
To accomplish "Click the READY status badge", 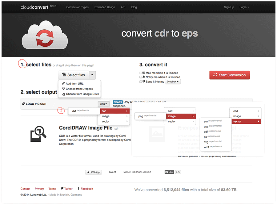I will (x=118, y=102).
